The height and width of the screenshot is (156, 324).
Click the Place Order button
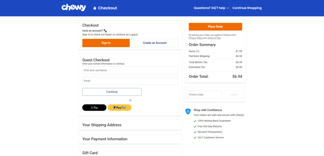tap(215, 27)
